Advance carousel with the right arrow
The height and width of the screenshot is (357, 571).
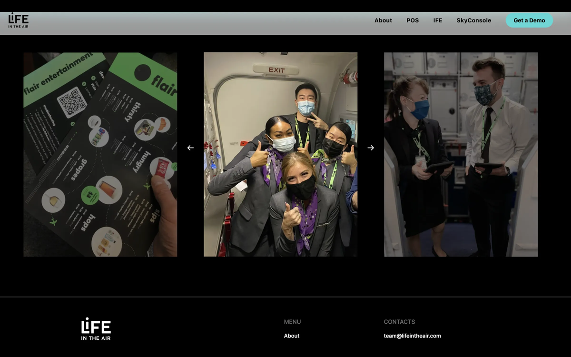pos(371,148)
